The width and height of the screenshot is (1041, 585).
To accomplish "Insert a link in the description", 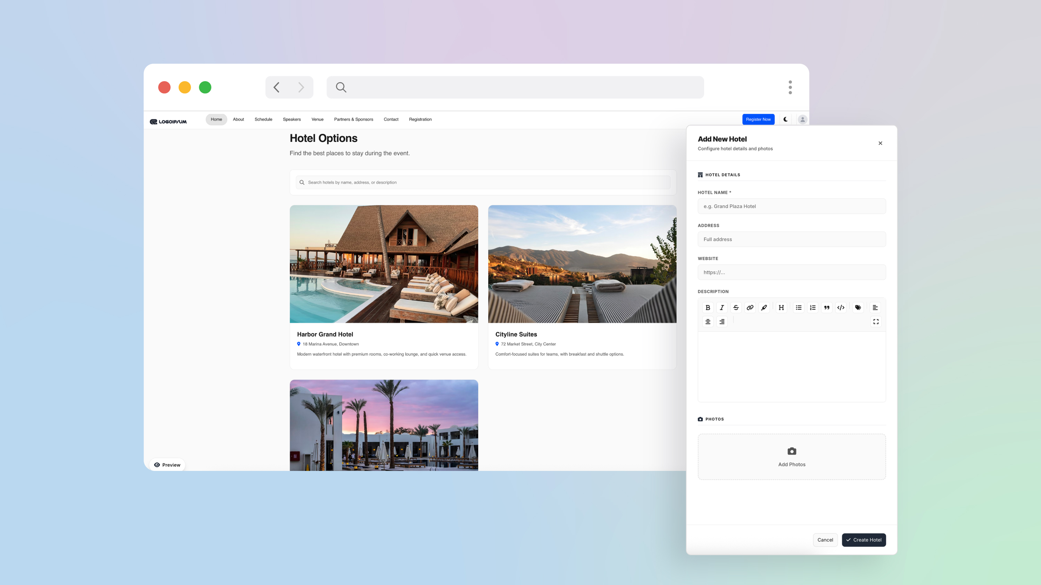I will (750, 308).
